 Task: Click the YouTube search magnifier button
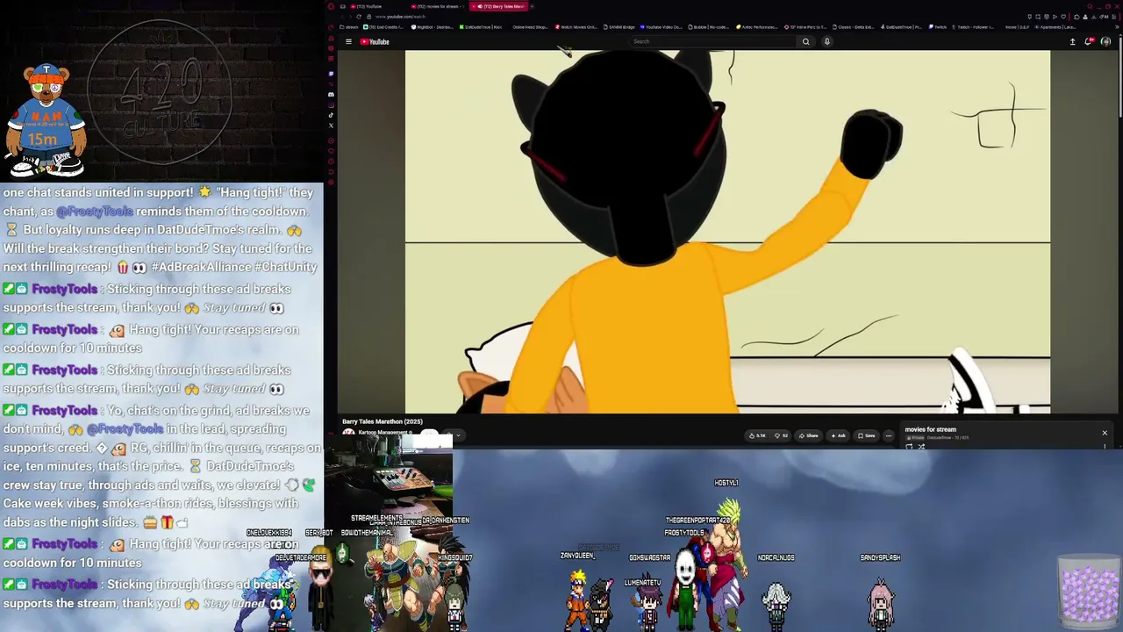805,41
